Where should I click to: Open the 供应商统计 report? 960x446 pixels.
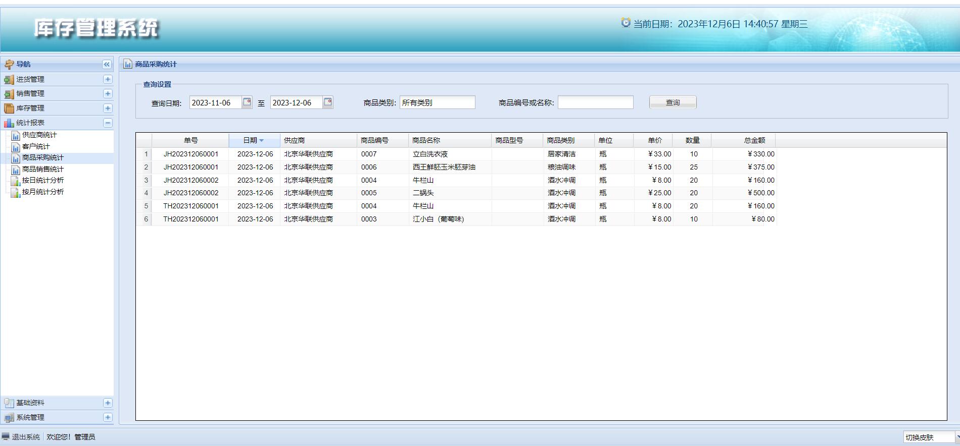39,135
